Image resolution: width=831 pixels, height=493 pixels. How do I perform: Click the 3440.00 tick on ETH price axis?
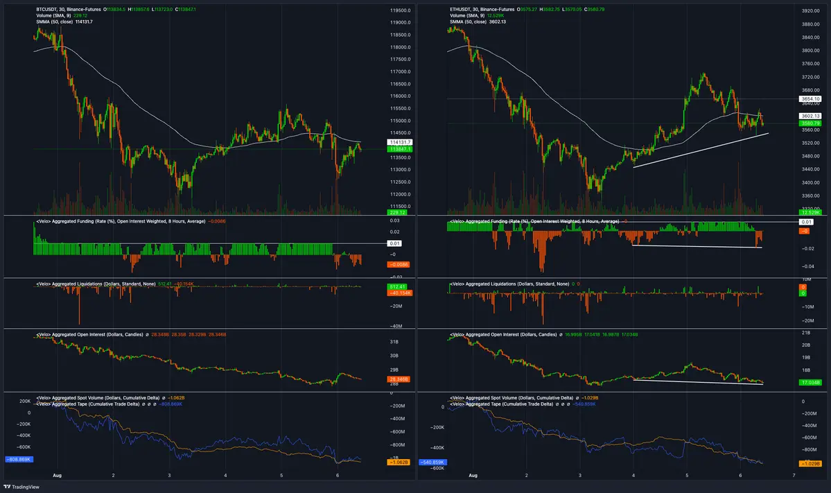tap(811, 170)
